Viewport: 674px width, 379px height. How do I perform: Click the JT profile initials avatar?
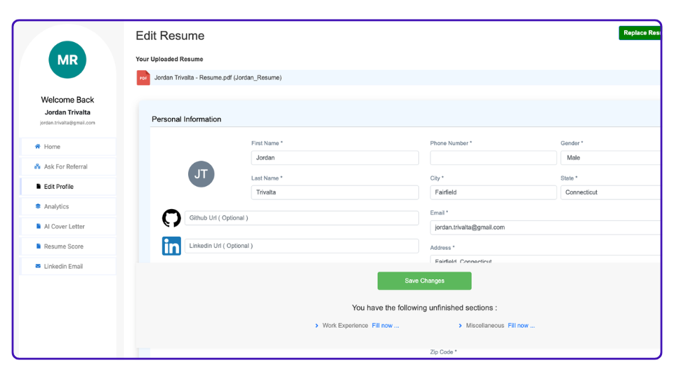[201, 174]
